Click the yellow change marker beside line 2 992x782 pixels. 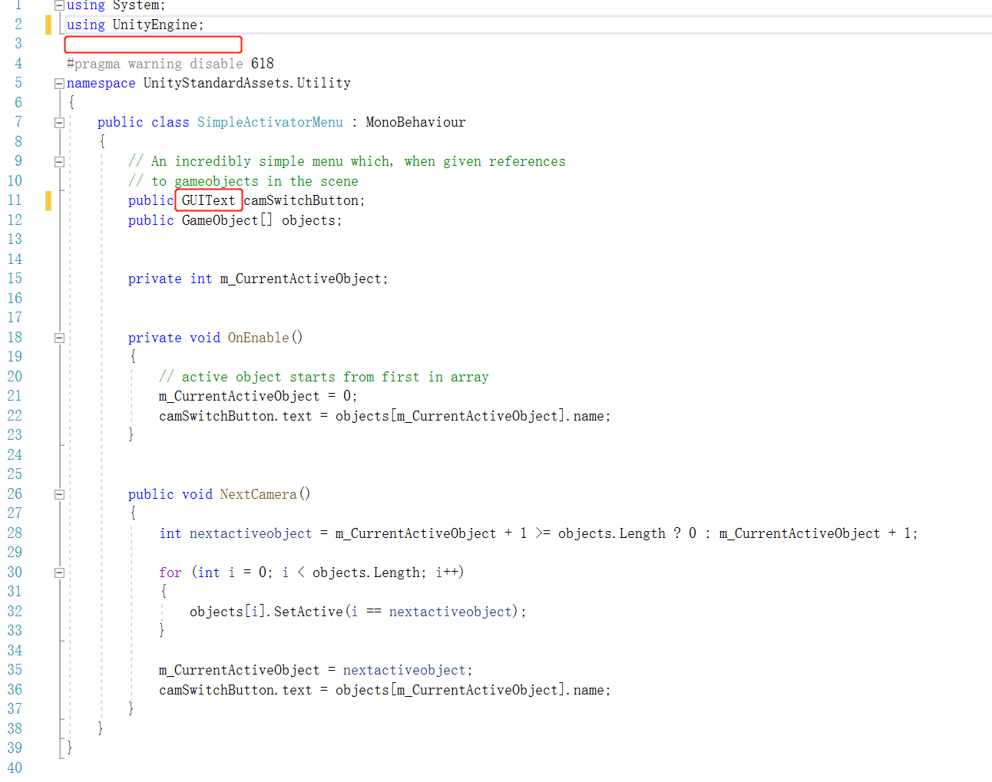(x=48, y=24)
